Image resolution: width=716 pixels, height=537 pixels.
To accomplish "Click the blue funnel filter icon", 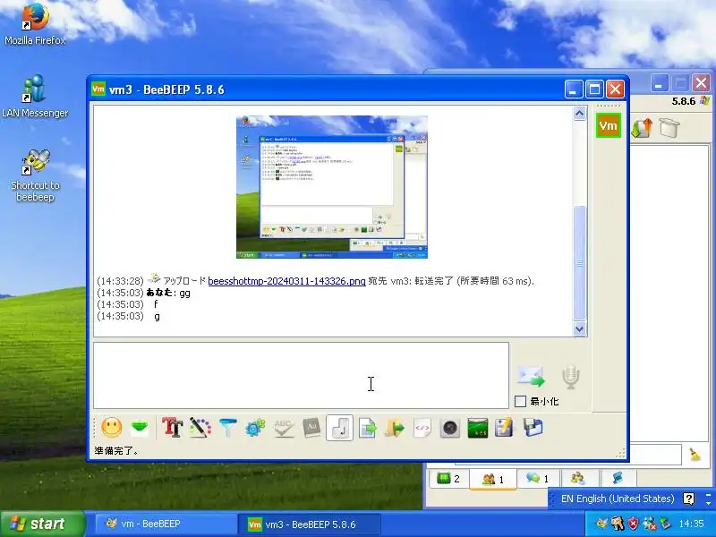I will (228, 428).
